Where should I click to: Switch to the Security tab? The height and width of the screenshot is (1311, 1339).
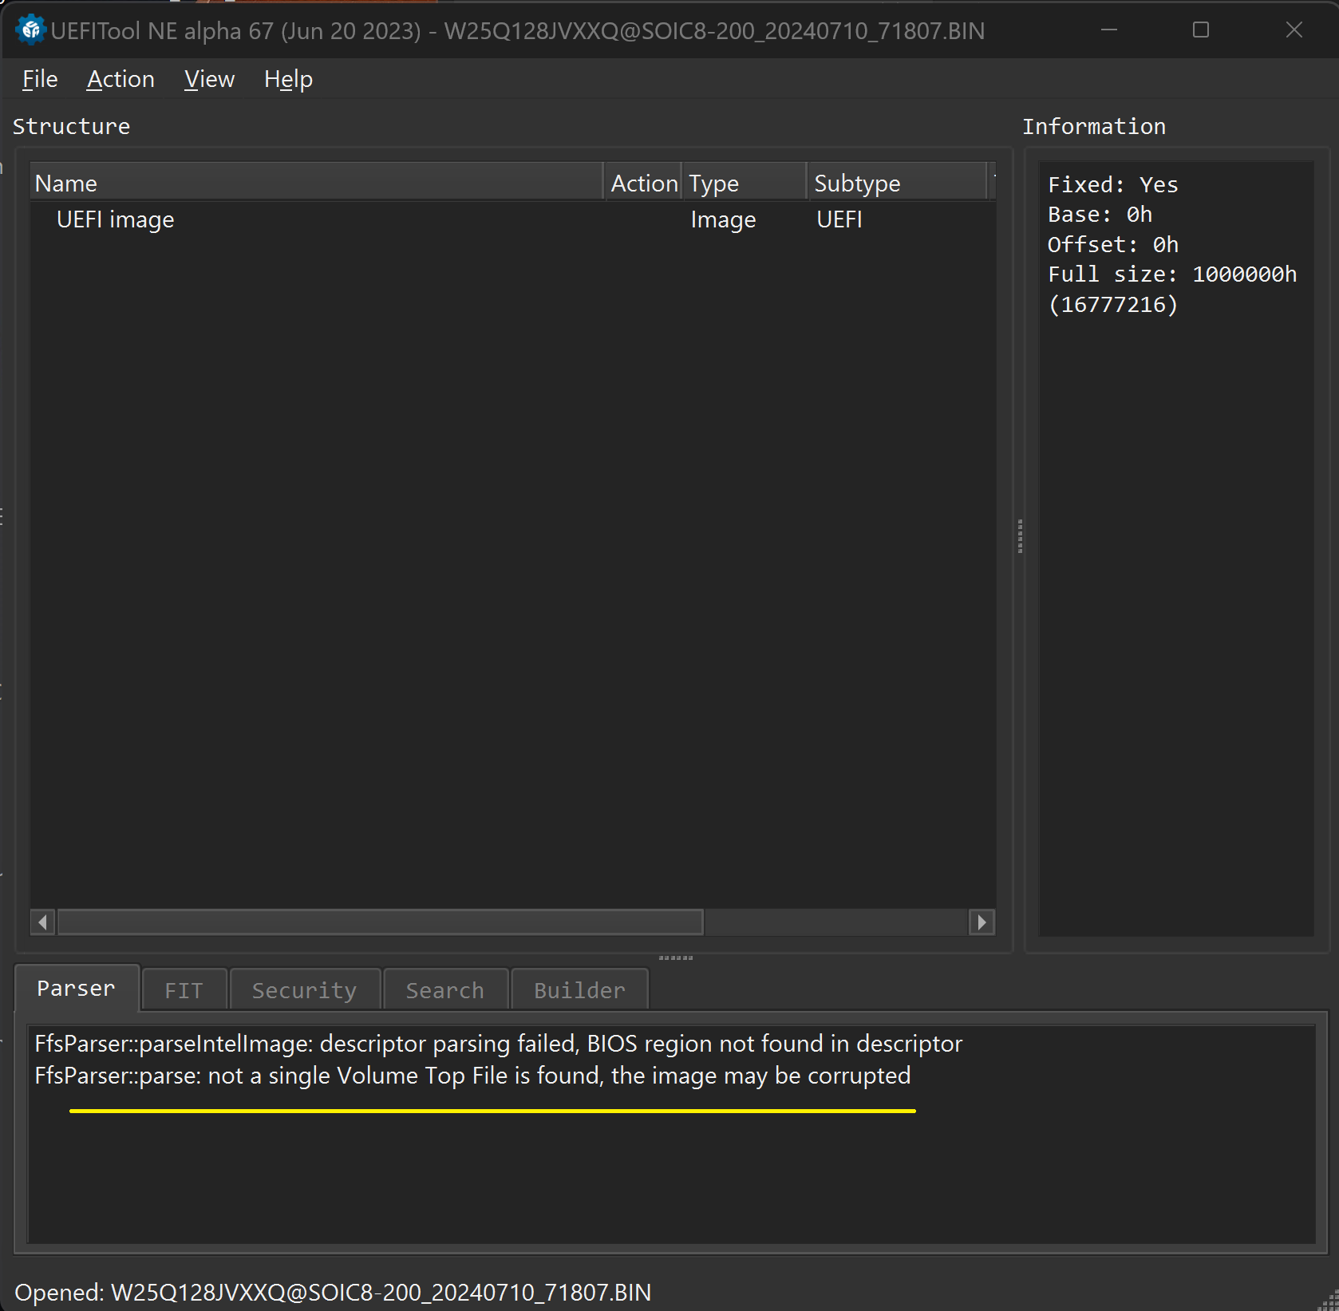pyautogui.click(x=304, y=990)
